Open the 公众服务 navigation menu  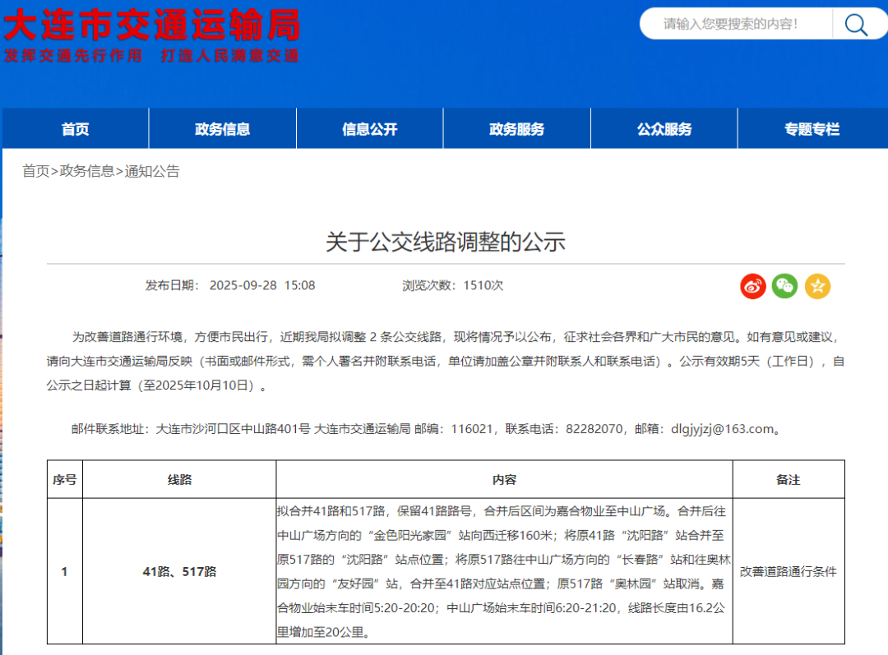664,129
